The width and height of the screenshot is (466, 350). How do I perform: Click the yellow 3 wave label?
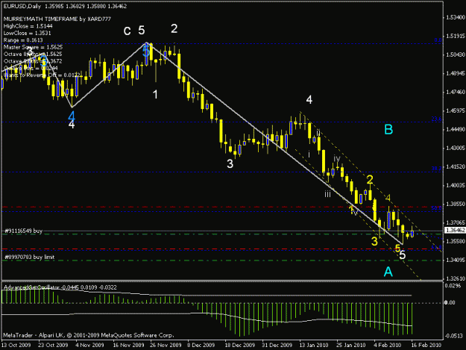coord(374,241)
